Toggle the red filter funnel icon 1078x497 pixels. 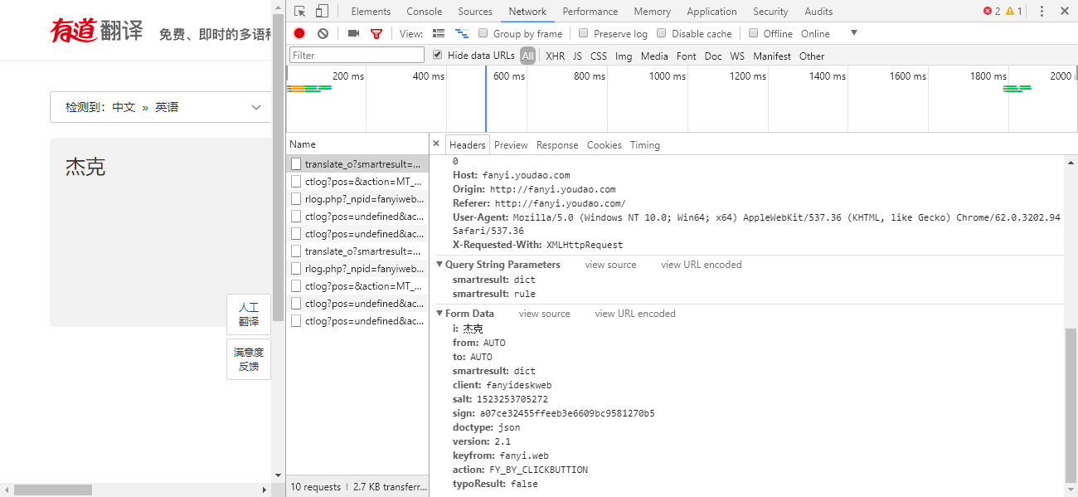[x=376, y=34]
